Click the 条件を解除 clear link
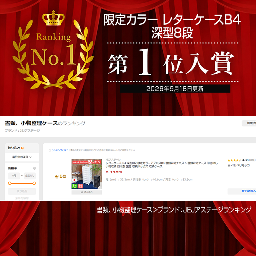 22,198
